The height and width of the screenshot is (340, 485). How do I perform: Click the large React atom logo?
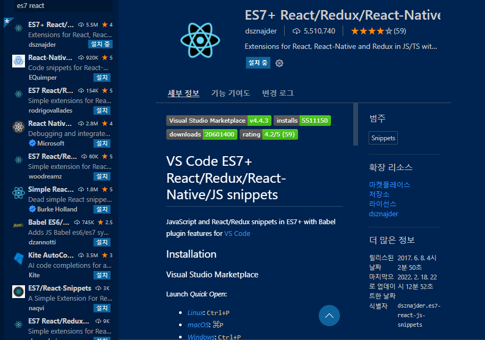(200, 40)
